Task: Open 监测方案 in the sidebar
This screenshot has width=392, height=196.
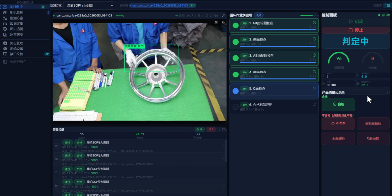Action: 25,18
